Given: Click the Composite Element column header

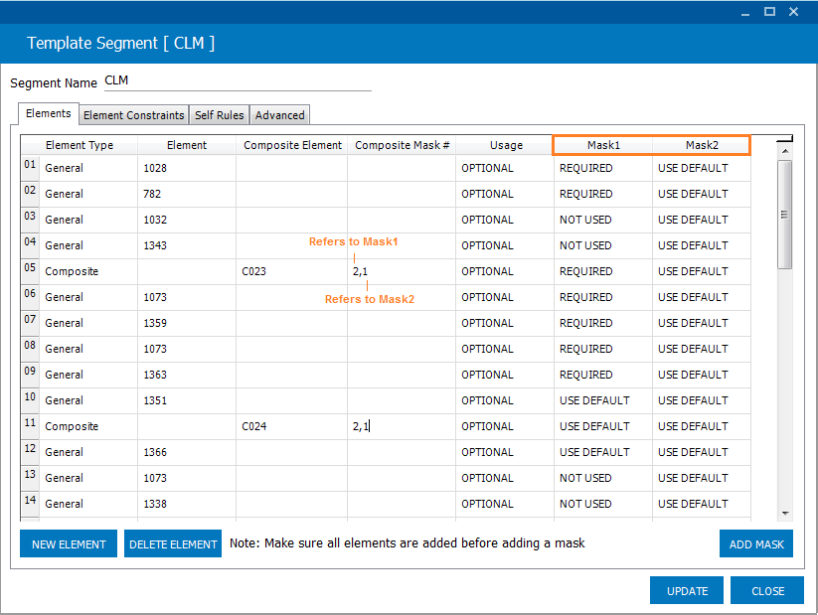Looking at the screenshot, I should pyautogui.click(x=292, y=145).
